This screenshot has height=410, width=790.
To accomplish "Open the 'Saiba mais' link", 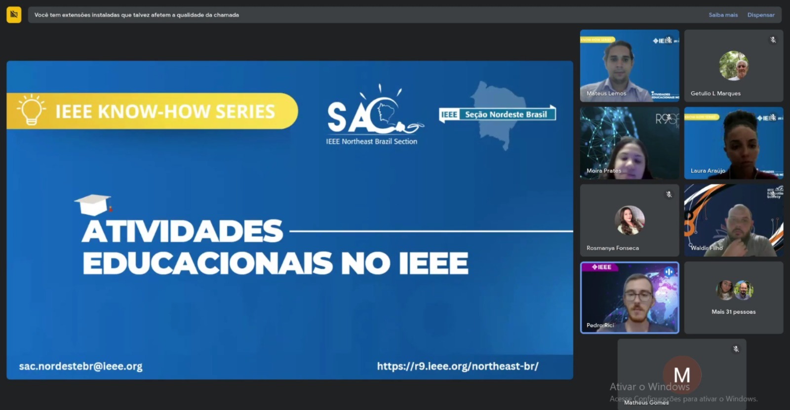I will point(723,15).
